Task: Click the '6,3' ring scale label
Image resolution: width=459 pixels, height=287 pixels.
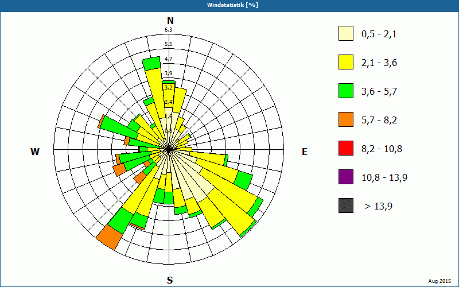Action: 168,30
